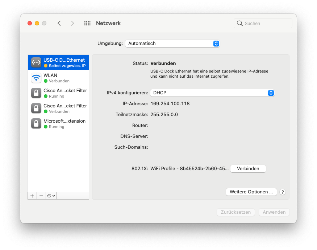The image size is (317, 250).
Task: Click the forward navigation chevron
Action: pyautogui.click(x=72, y=23)
